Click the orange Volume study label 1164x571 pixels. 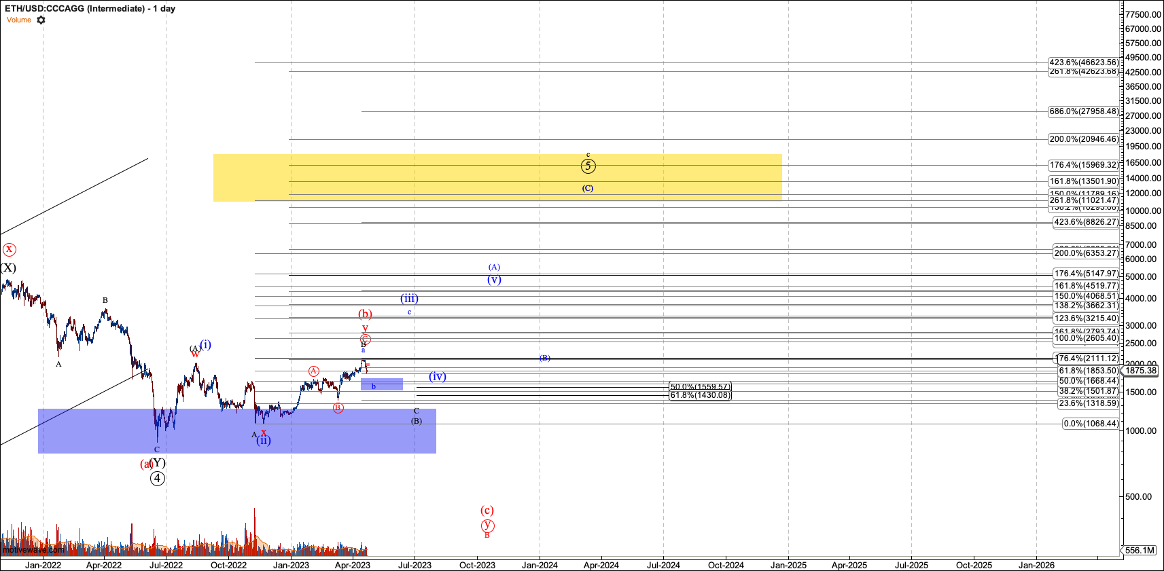pyautogui.click(x=19, y=20)
